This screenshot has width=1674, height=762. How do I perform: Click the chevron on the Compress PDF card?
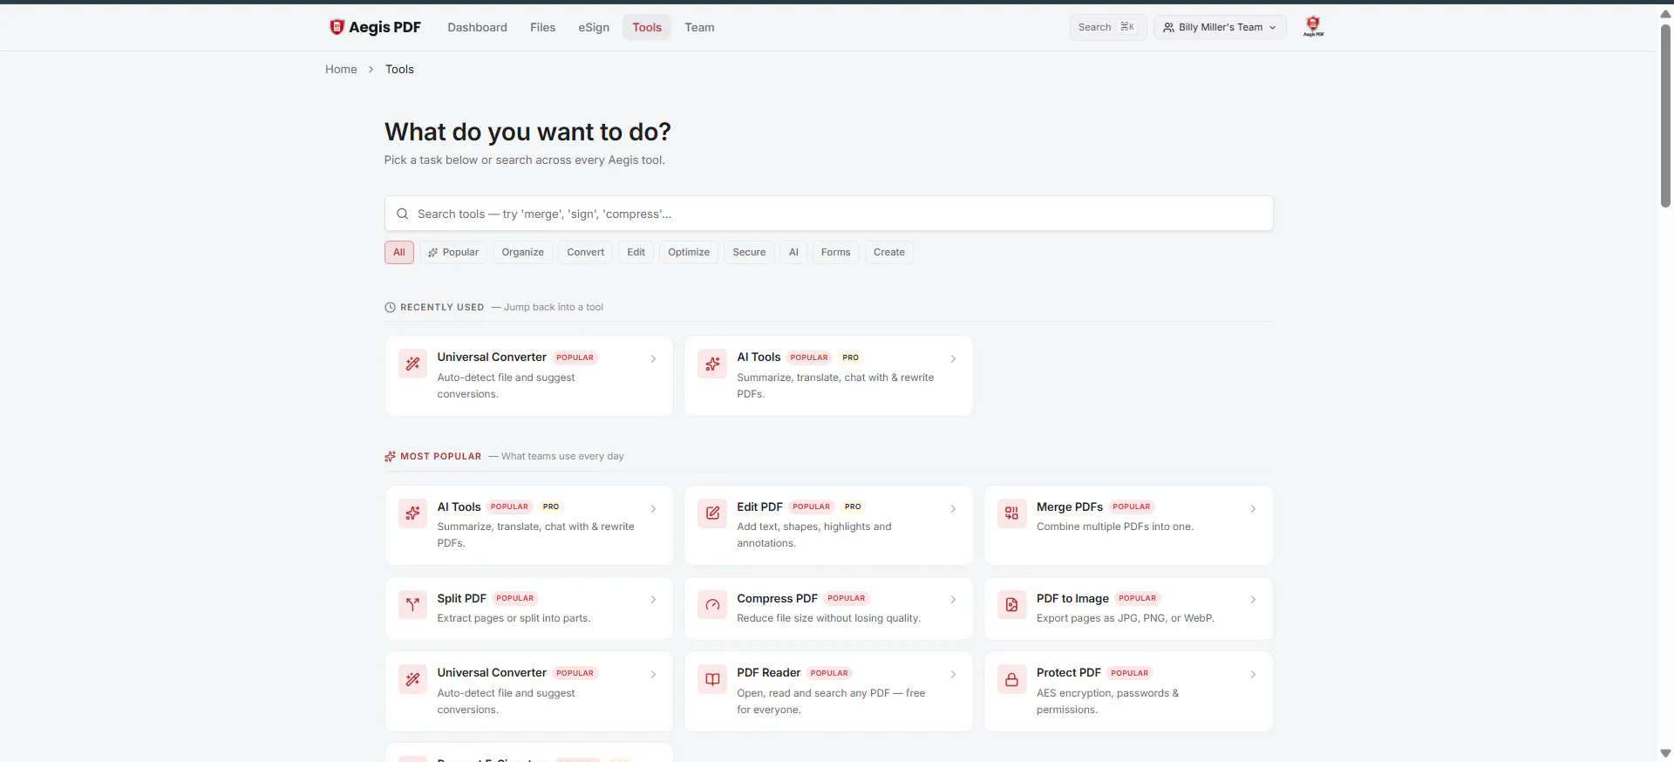[953, 600]
